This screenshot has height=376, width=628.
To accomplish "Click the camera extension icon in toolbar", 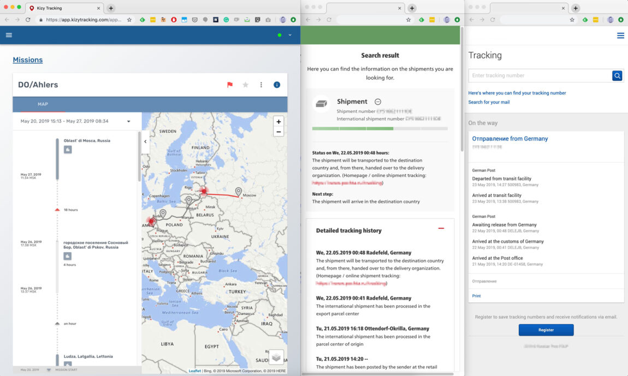I will (x=268, y=20).
